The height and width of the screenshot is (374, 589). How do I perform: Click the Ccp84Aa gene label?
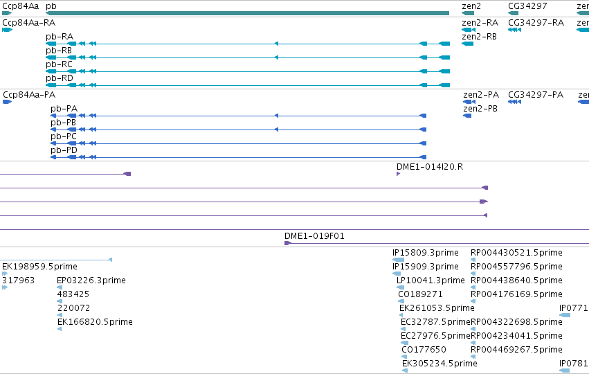pos(20,6)
